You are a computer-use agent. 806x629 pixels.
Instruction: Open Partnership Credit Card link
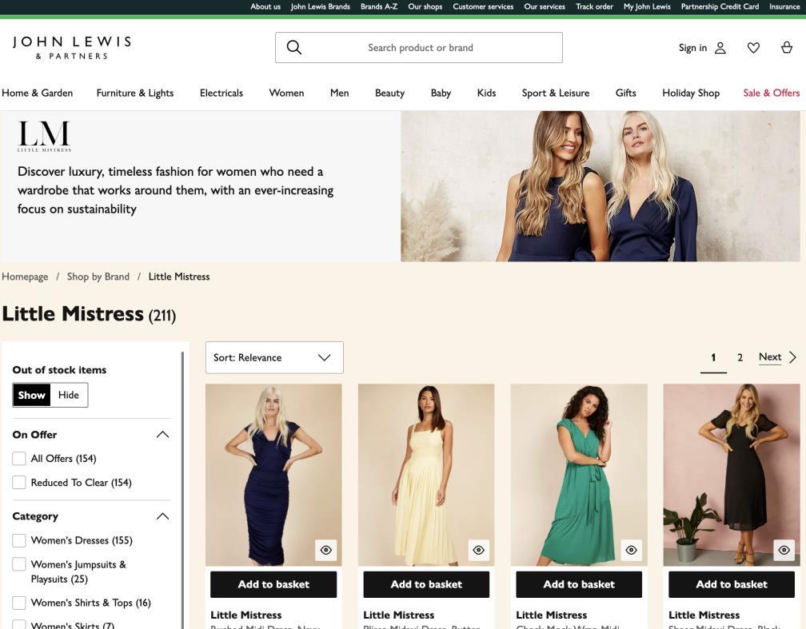point(720,6)
